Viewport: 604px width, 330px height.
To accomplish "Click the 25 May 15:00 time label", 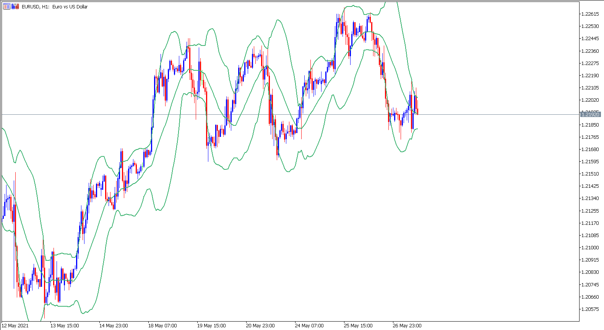I will [358, 326].
